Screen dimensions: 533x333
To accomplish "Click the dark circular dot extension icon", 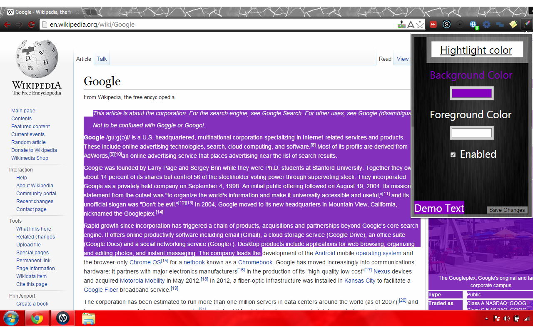I will (x=460, y=25).
